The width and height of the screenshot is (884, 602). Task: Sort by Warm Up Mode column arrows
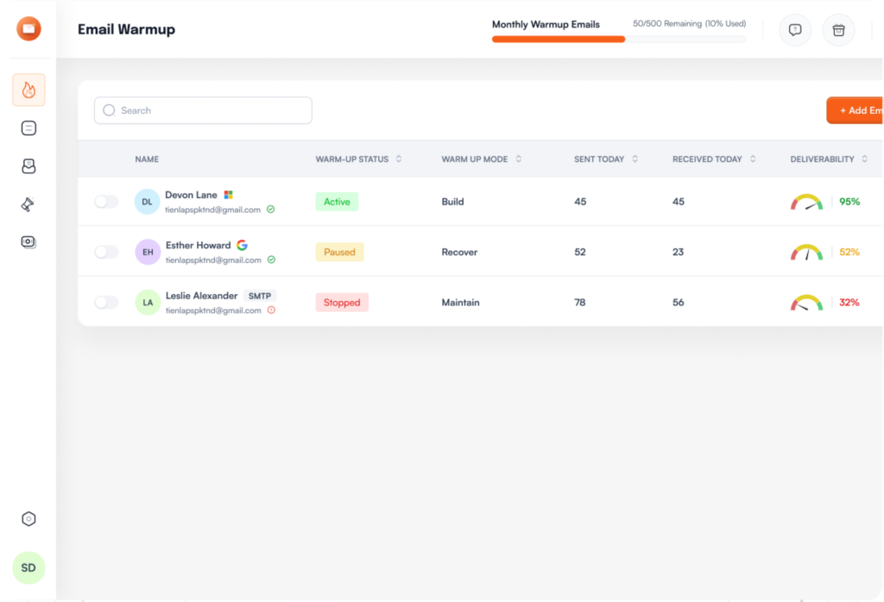pyautogui.click(x=518, y=159)
